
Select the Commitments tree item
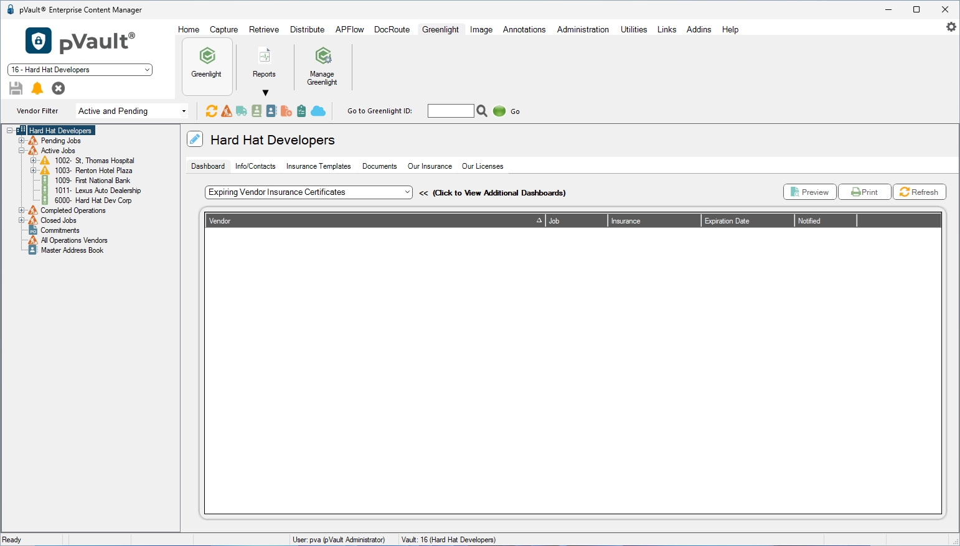60,230
